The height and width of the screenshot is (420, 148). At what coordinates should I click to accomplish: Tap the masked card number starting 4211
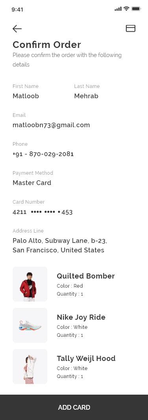pos(42,212)
